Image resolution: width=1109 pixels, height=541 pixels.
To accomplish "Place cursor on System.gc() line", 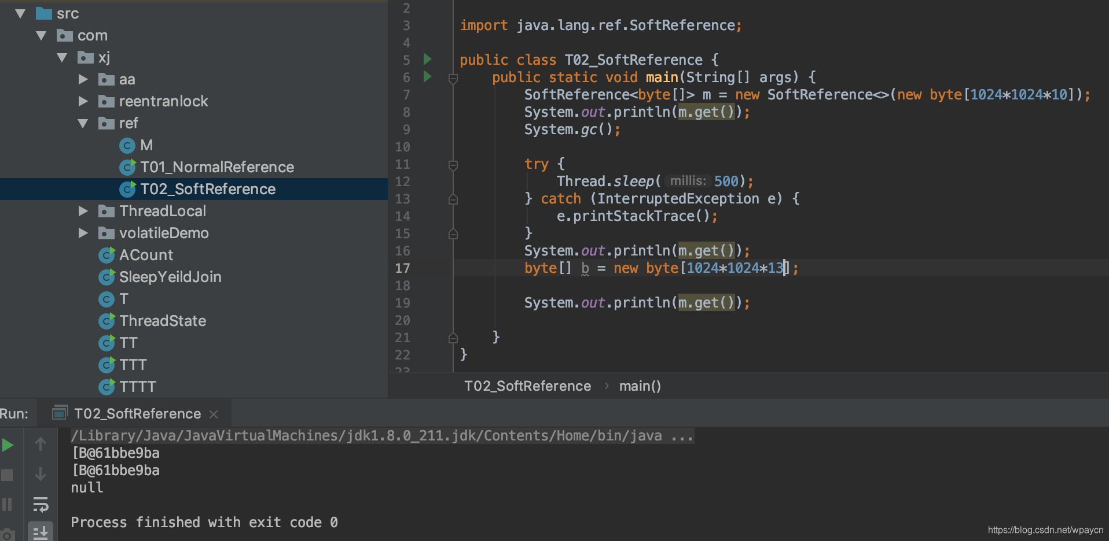I will point(572,129).
